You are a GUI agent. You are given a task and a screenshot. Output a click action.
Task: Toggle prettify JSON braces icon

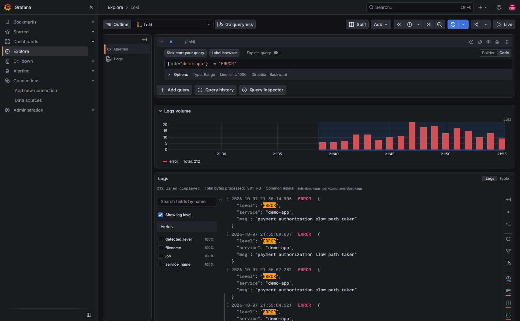coord(508,315)
